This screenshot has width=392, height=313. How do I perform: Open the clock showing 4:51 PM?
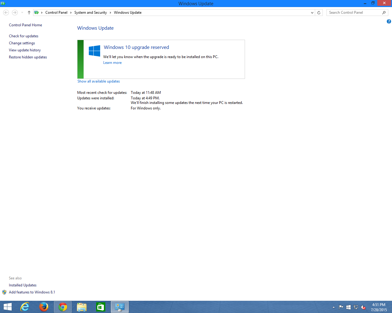[379, 307]
